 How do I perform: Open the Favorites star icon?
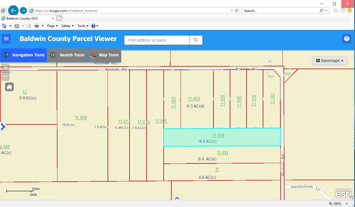point(336,11)
